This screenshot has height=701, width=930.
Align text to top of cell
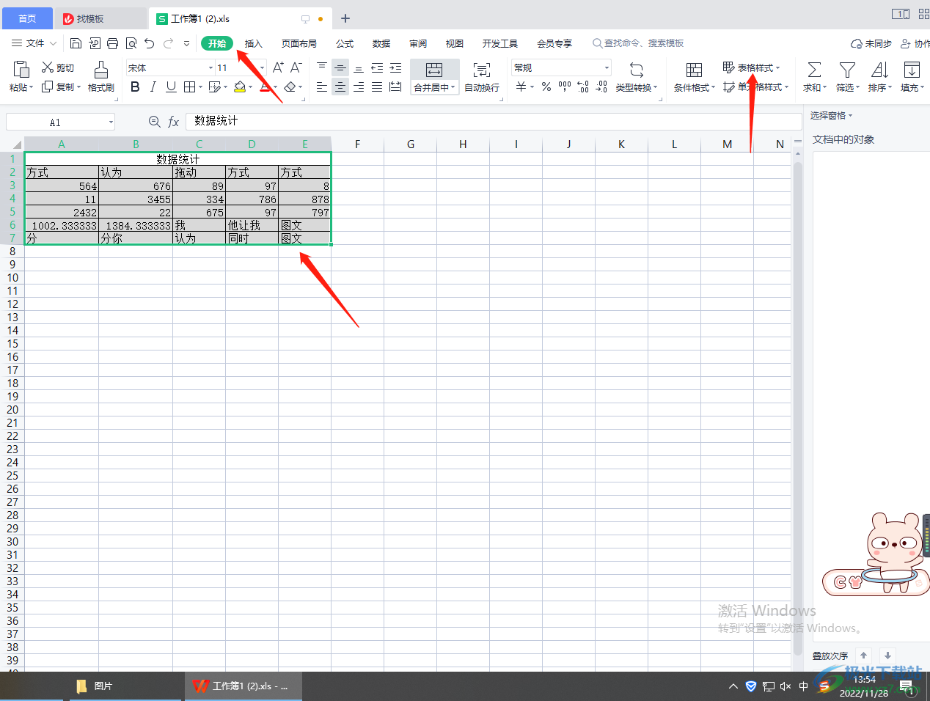tap(322, 67)
